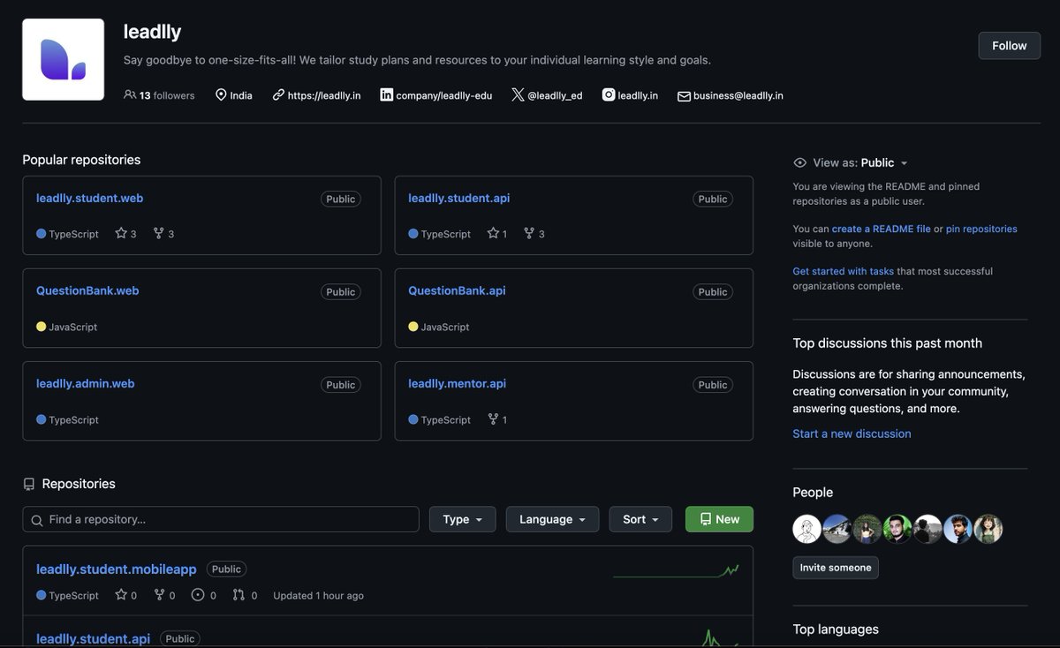This screenshot has height=648, width=1060.
Task: Click the pin repositories link
Action: coord(981,229)
